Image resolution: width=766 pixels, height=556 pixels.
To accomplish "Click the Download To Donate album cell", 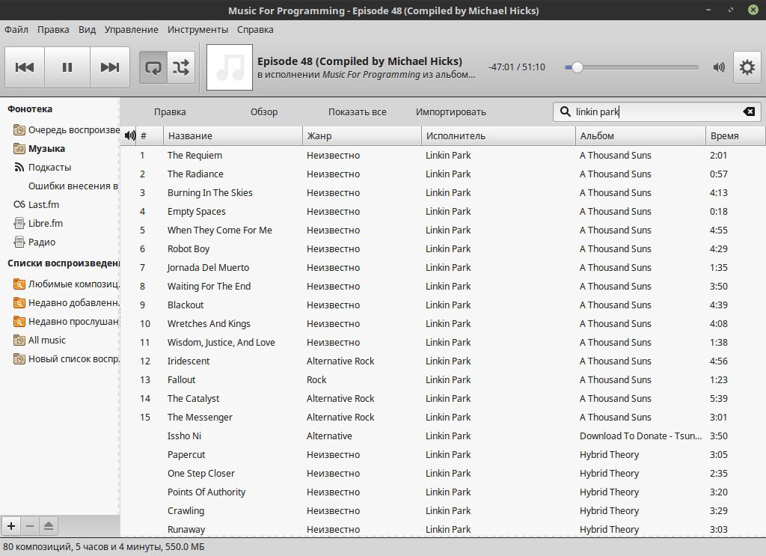I will tap(640, 436).
